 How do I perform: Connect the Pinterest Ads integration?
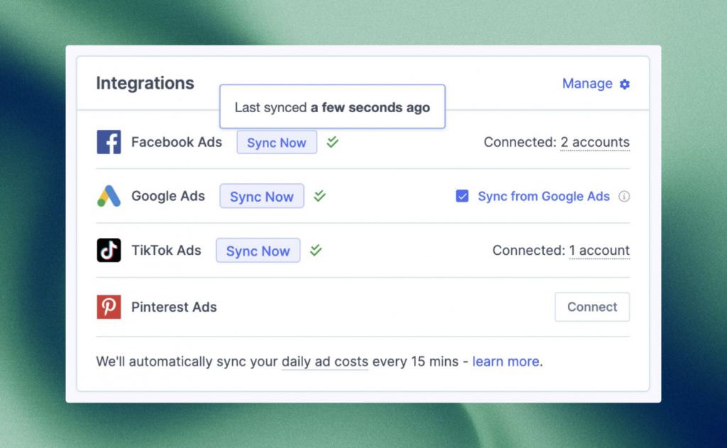tap(591, 307)
